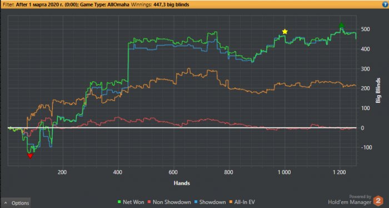Image resolution: width=389 pixels, height=208 pixels.
Task: Toggle the Showdown legend series
Action: 210,202
